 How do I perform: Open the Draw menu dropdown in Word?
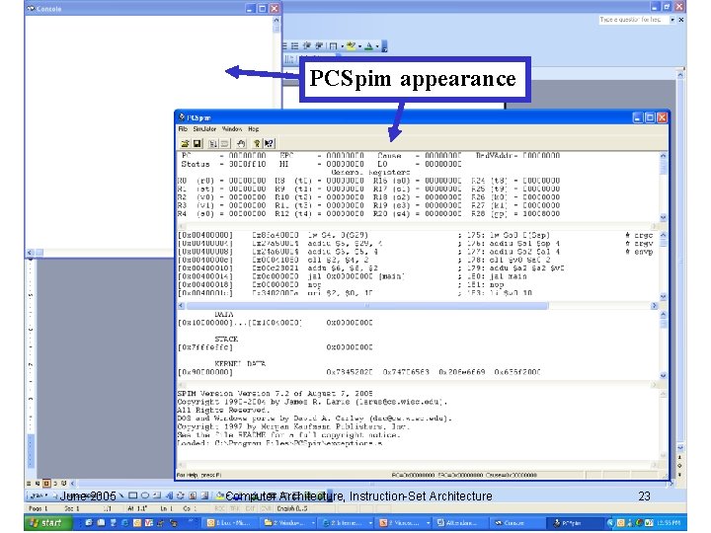point(39,495)
